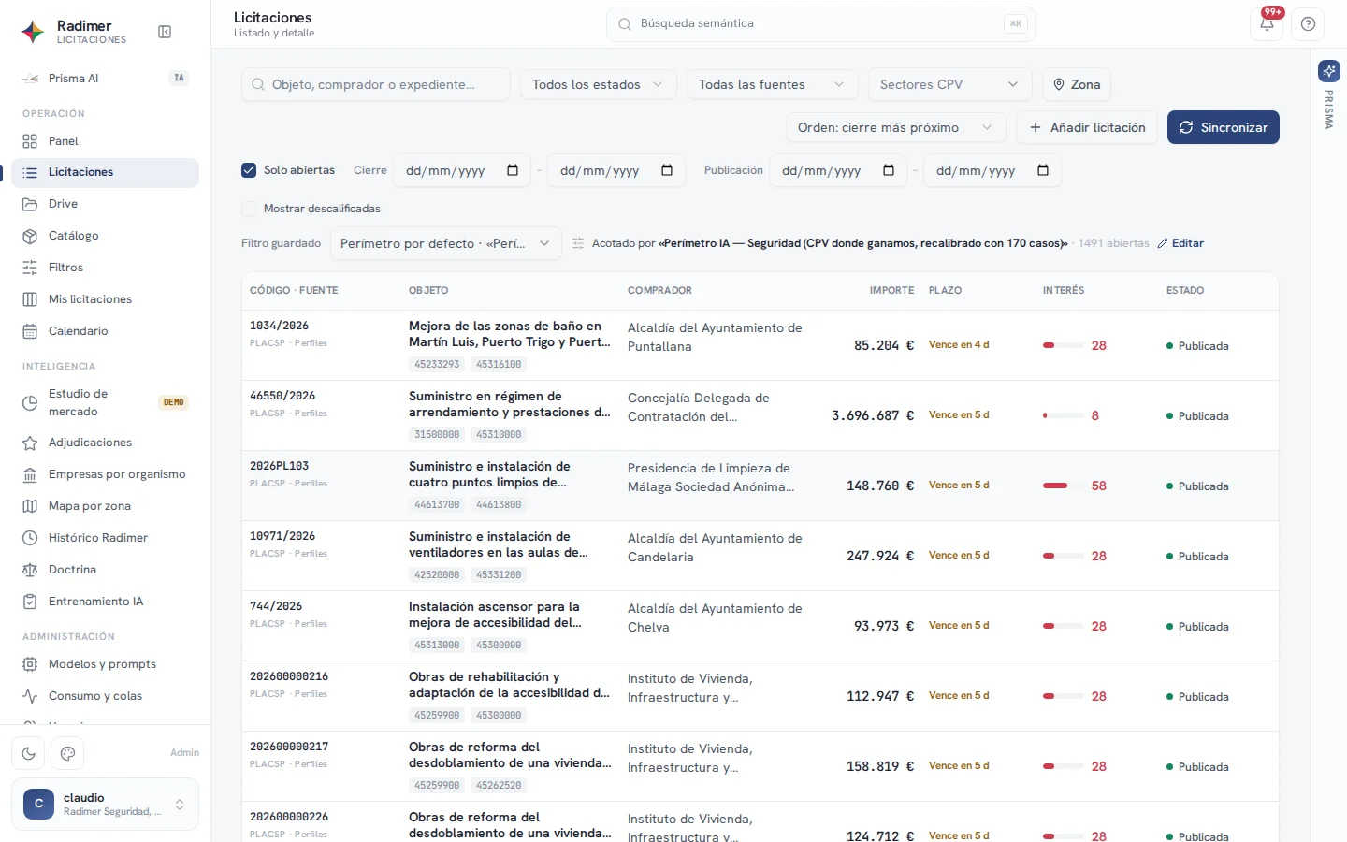Click amount 3.696.687 €
This screenshot has width=1347, height=842.
(x=873, y=415)
